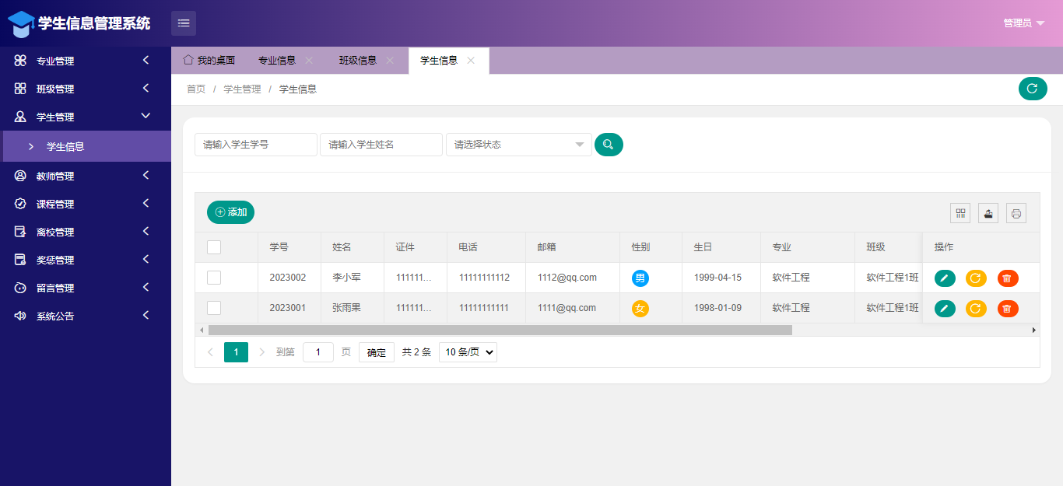Click the green search magnifier button

click(x=609, y=145)
